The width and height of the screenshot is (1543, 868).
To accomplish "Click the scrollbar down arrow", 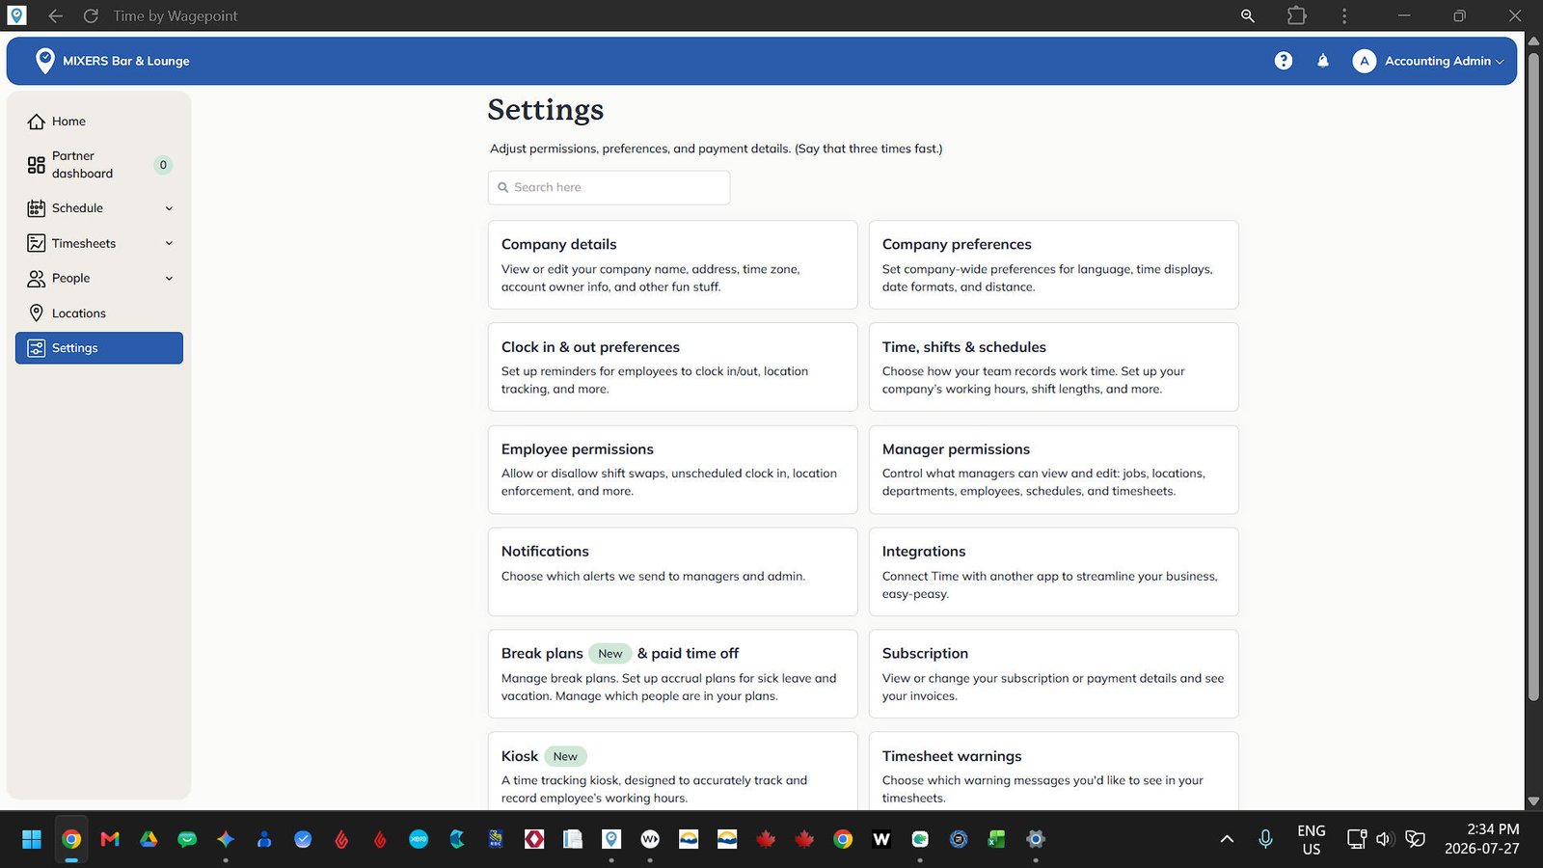I will (1533, 801).
